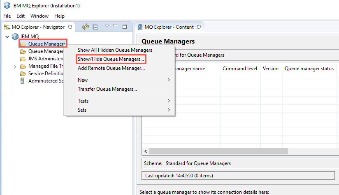Click the Navigator view tab icon
The width and height of the screenshot is (339, 195).
(x=7, y=27)
